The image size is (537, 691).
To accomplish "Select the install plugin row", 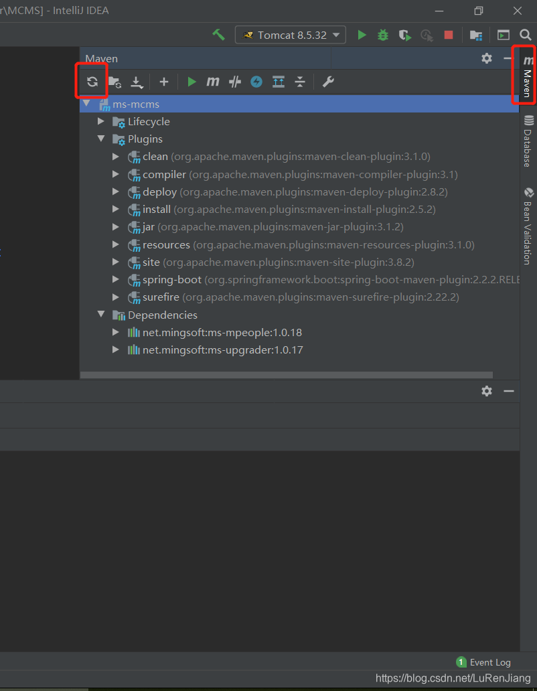I will coord(299,210).
